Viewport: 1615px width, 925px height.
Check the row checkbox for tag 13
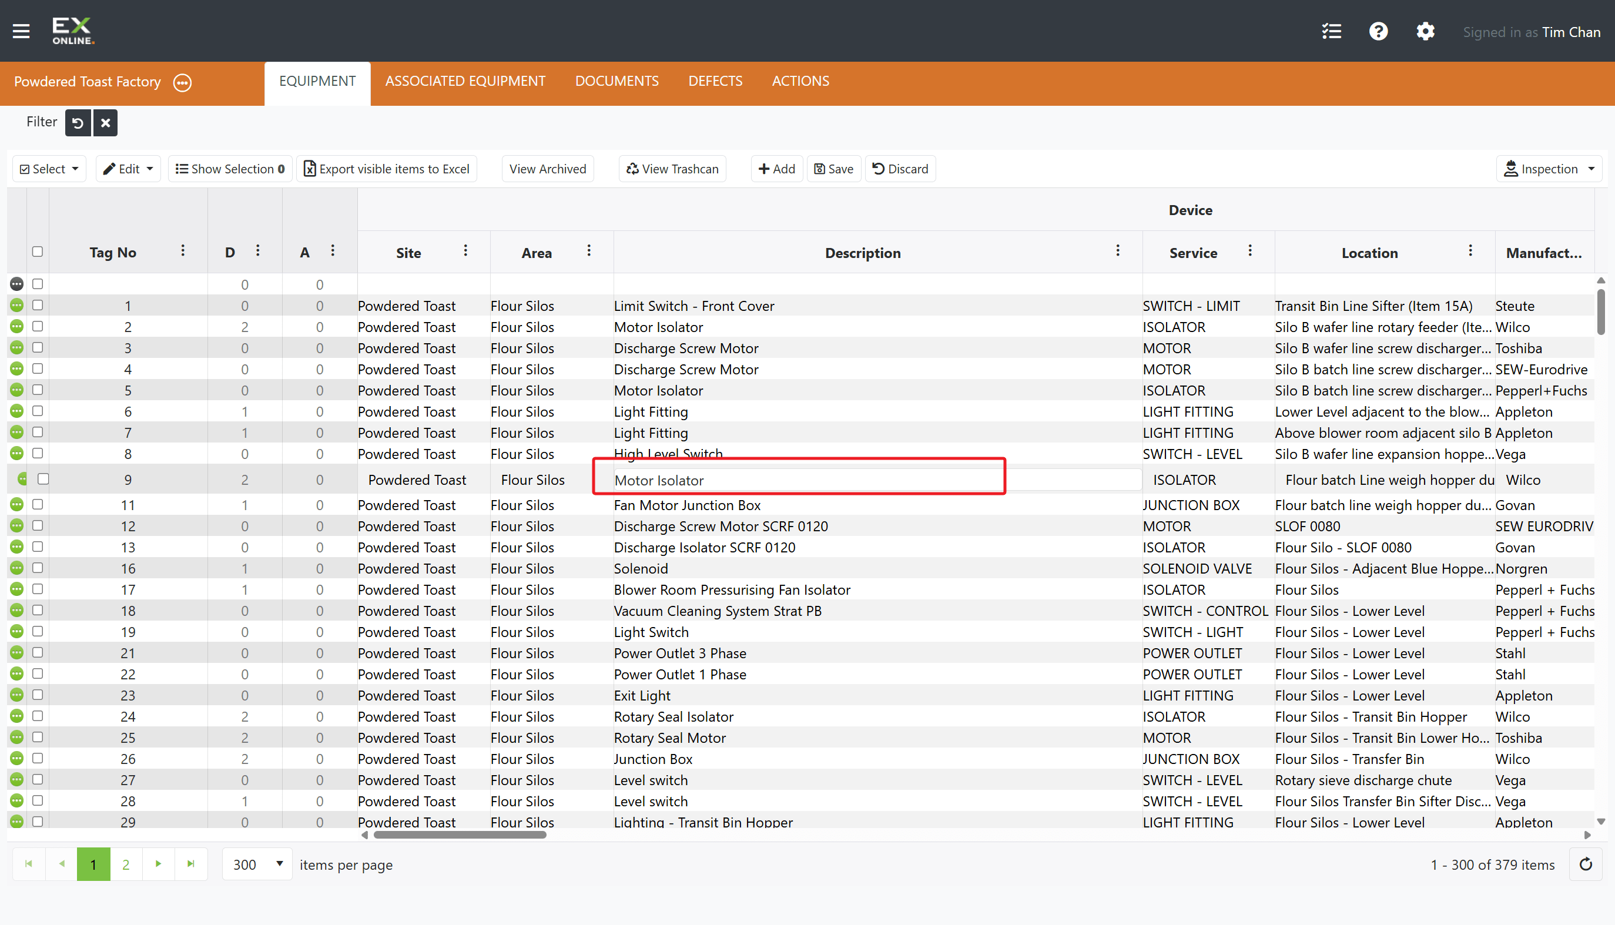[x=38, y=547]
